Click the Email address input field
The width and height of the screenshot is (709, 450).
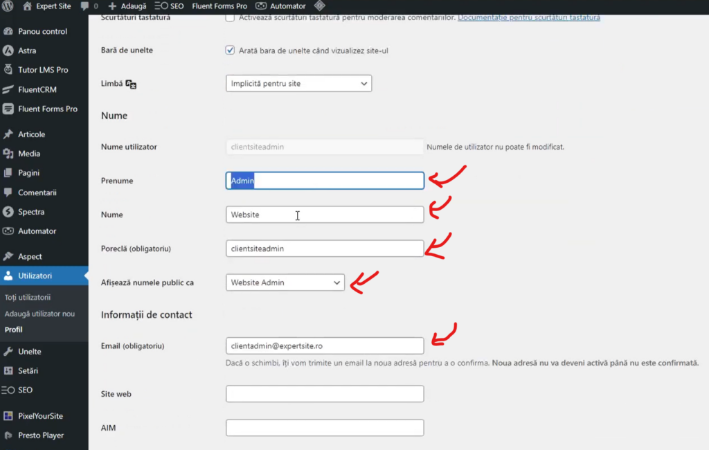coord(324,345)
